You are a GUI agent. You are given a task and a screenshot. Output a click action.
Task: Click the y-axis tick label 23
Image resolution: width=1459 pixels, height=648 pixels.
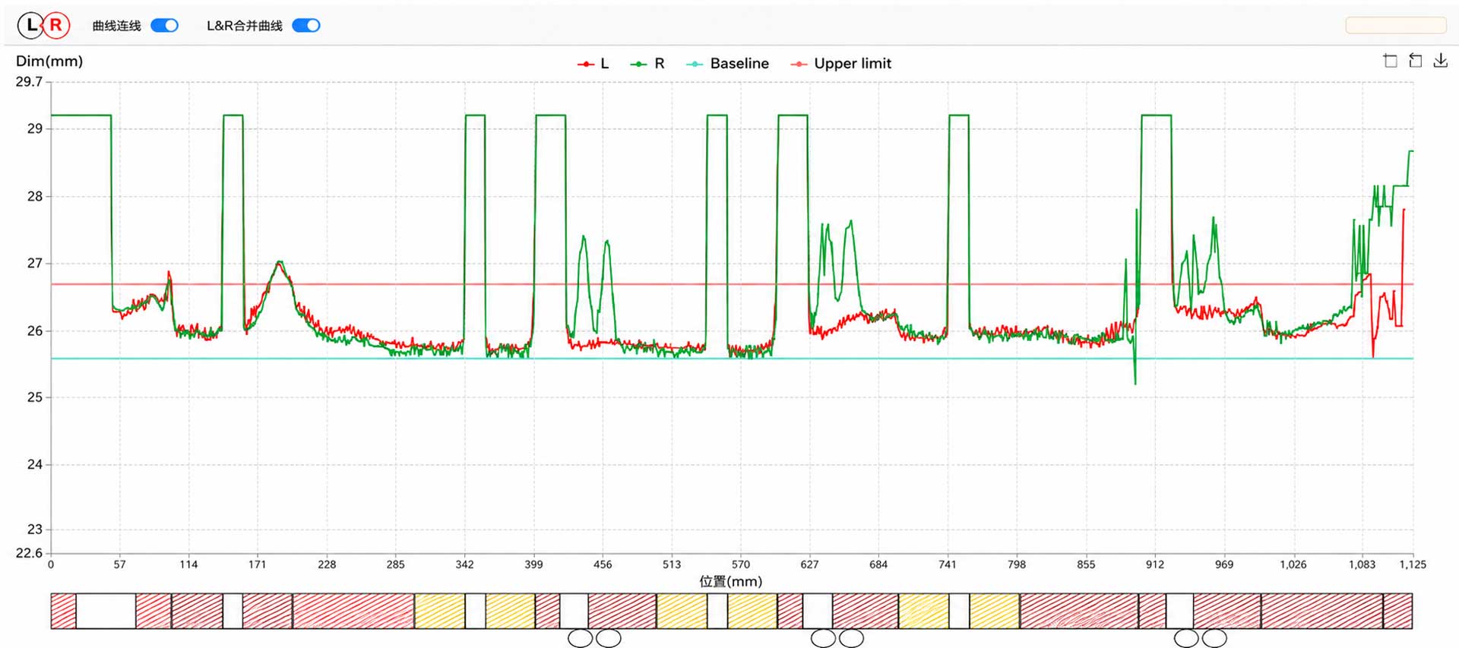point(35,529)
